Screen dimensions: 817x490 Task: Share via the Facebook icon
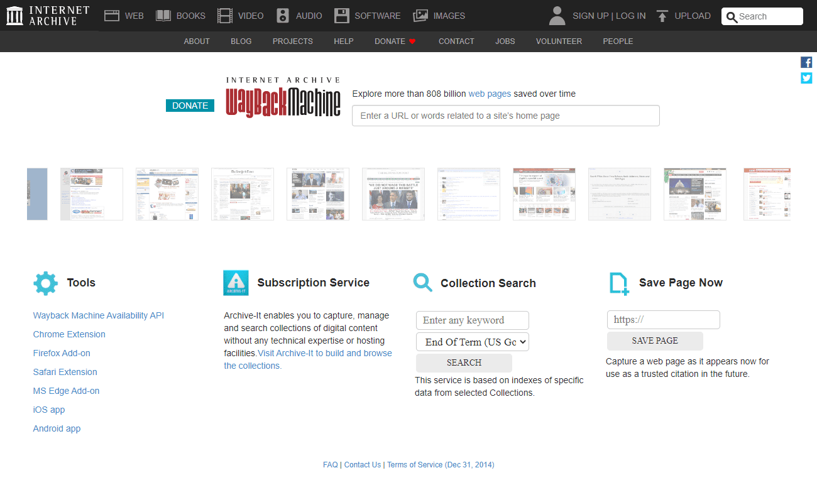coord(806,62)
